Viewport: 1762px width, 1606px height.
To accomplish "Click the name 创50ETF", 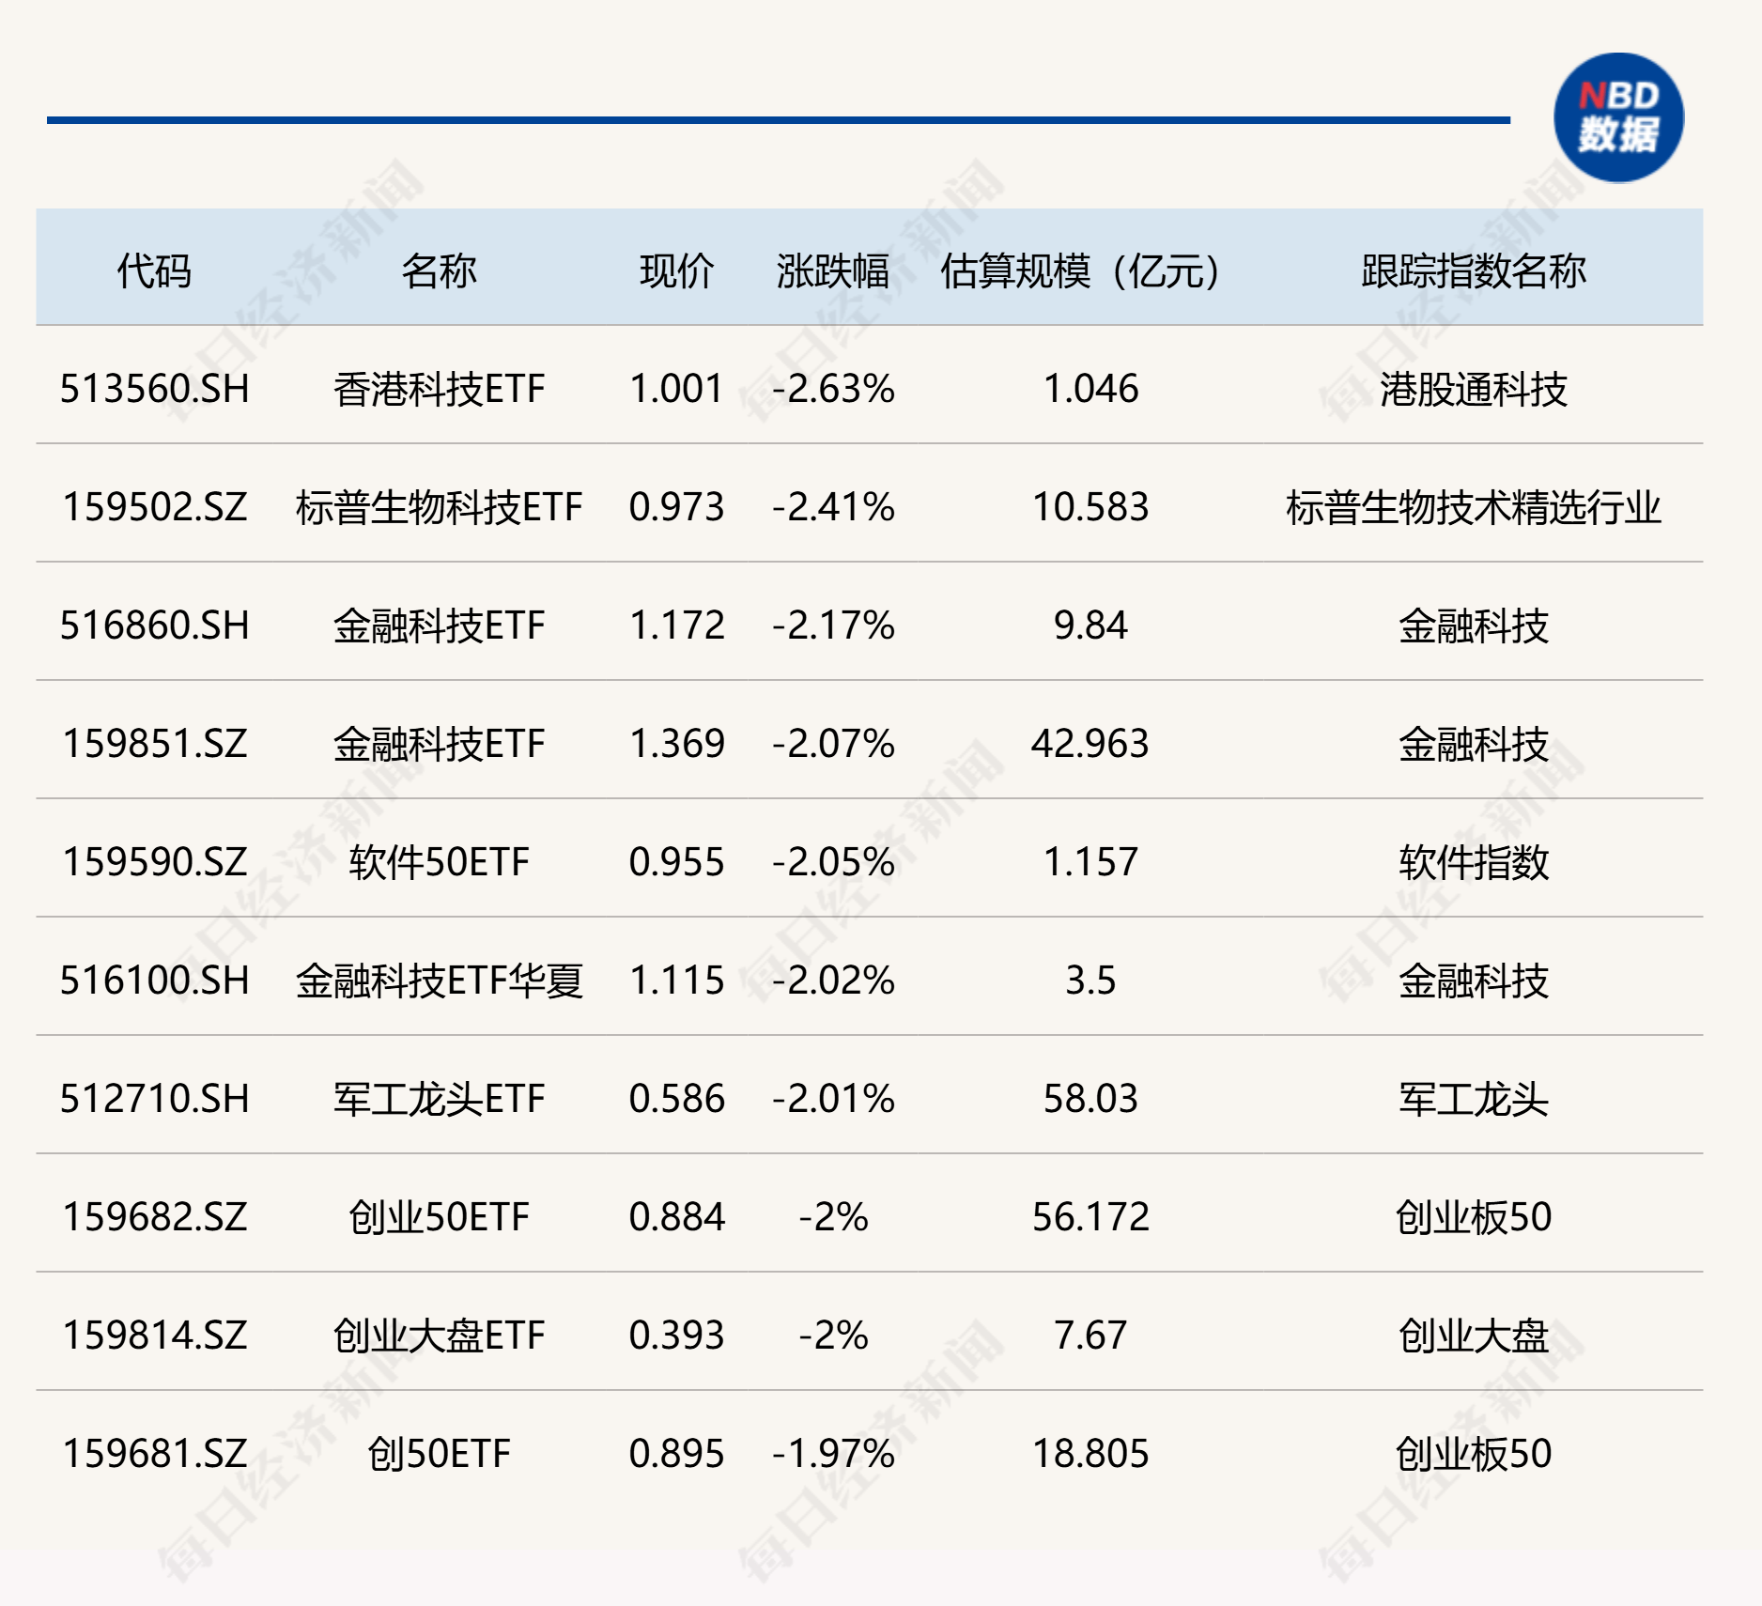I will click(439, 1454).
